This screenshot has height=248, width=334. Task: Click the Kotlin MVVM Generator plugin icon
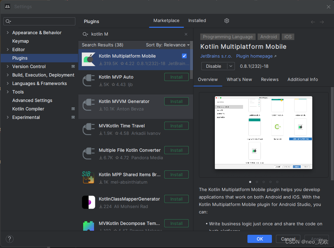point(89,105)
